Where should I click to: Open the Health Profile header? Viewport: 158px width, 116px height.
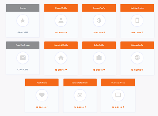42,83
